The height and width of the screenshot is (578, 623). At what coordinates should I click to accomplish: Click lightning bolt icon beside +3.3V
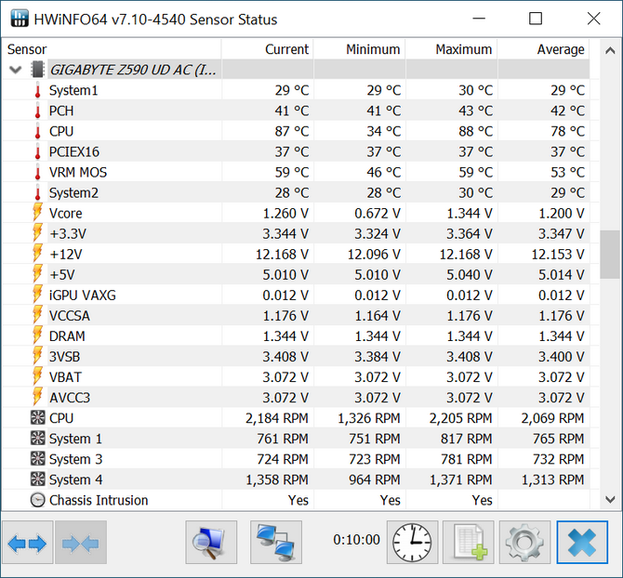click(x=37, y=233)
